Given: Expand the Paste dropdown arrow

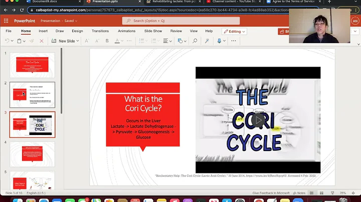Looking at the screenshot, I should click(24, 41).
